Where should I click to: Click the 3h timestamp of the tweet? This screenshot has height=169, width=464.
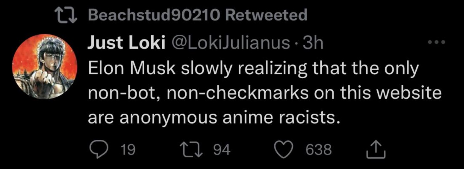[x=313, y=43]
